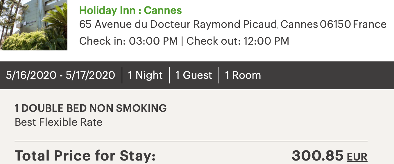The height and width of the screenshot is (164, 394).
Task: Click the Holiday Inn hotel photo thumbnail
Action: [x=33, y=25]
